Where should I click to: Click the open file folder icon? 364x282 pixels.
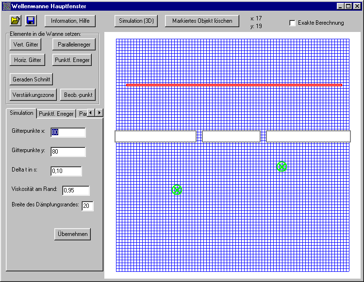click(x=16, y=20)
